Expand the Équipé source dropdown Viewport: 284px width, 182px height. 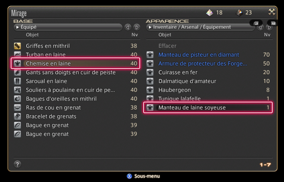click(68, 27)
